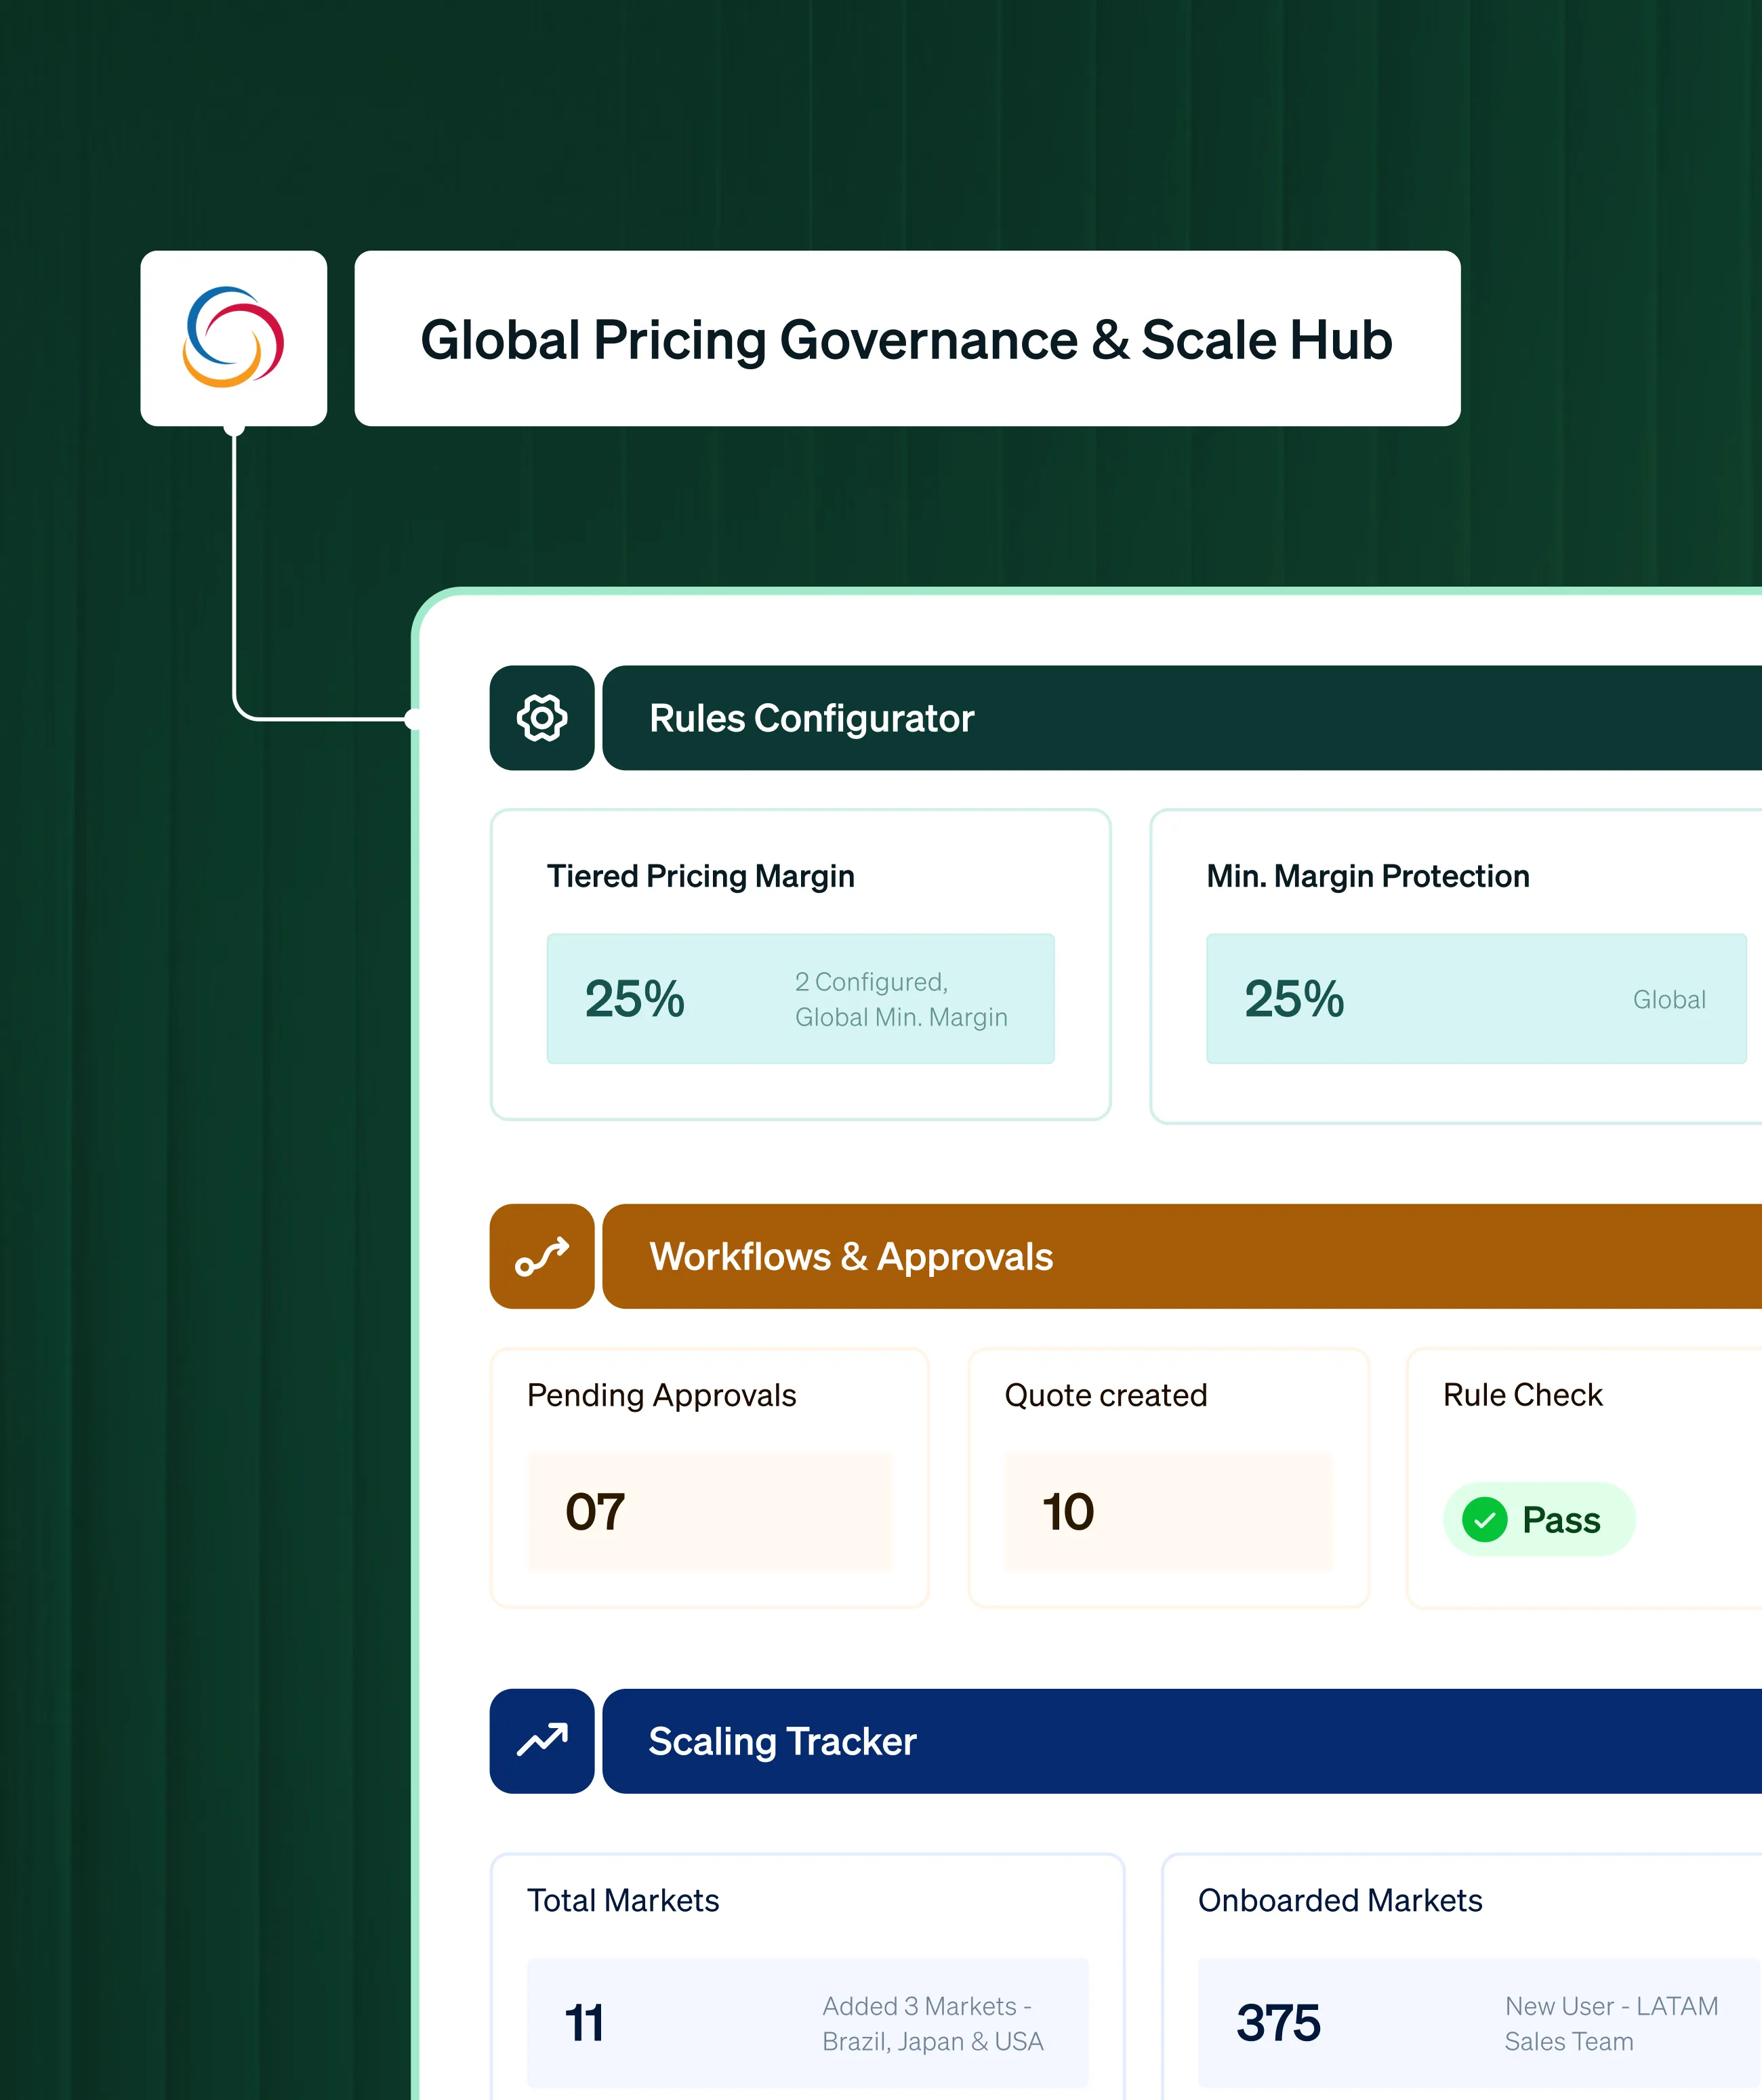Click the Global label in margin protection
Screen dimensions: 1762x2100
tap(1668, 999)
